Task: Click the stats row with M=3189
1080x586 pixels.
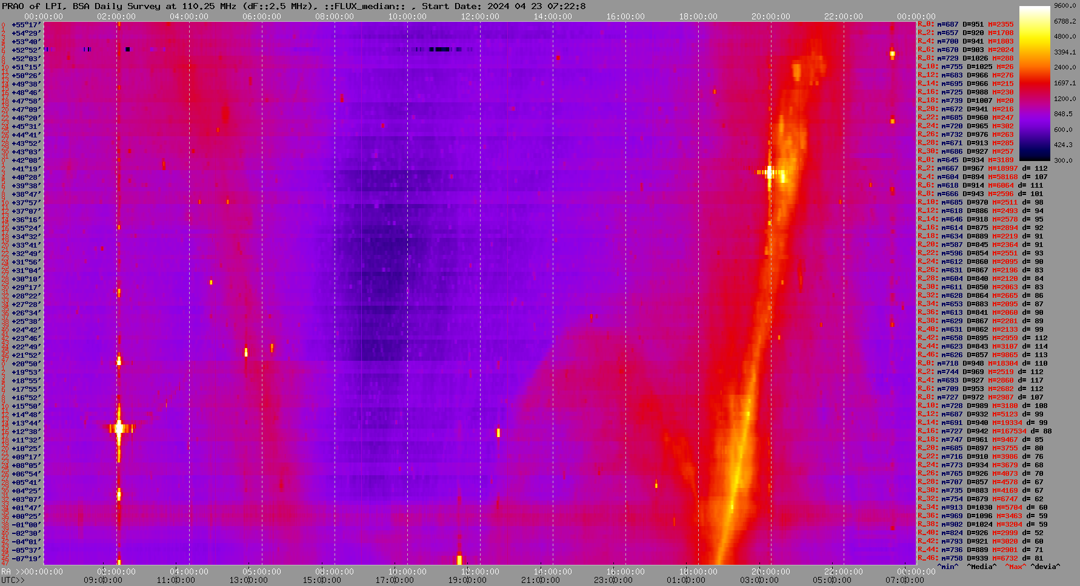Action: pos(965,160)
